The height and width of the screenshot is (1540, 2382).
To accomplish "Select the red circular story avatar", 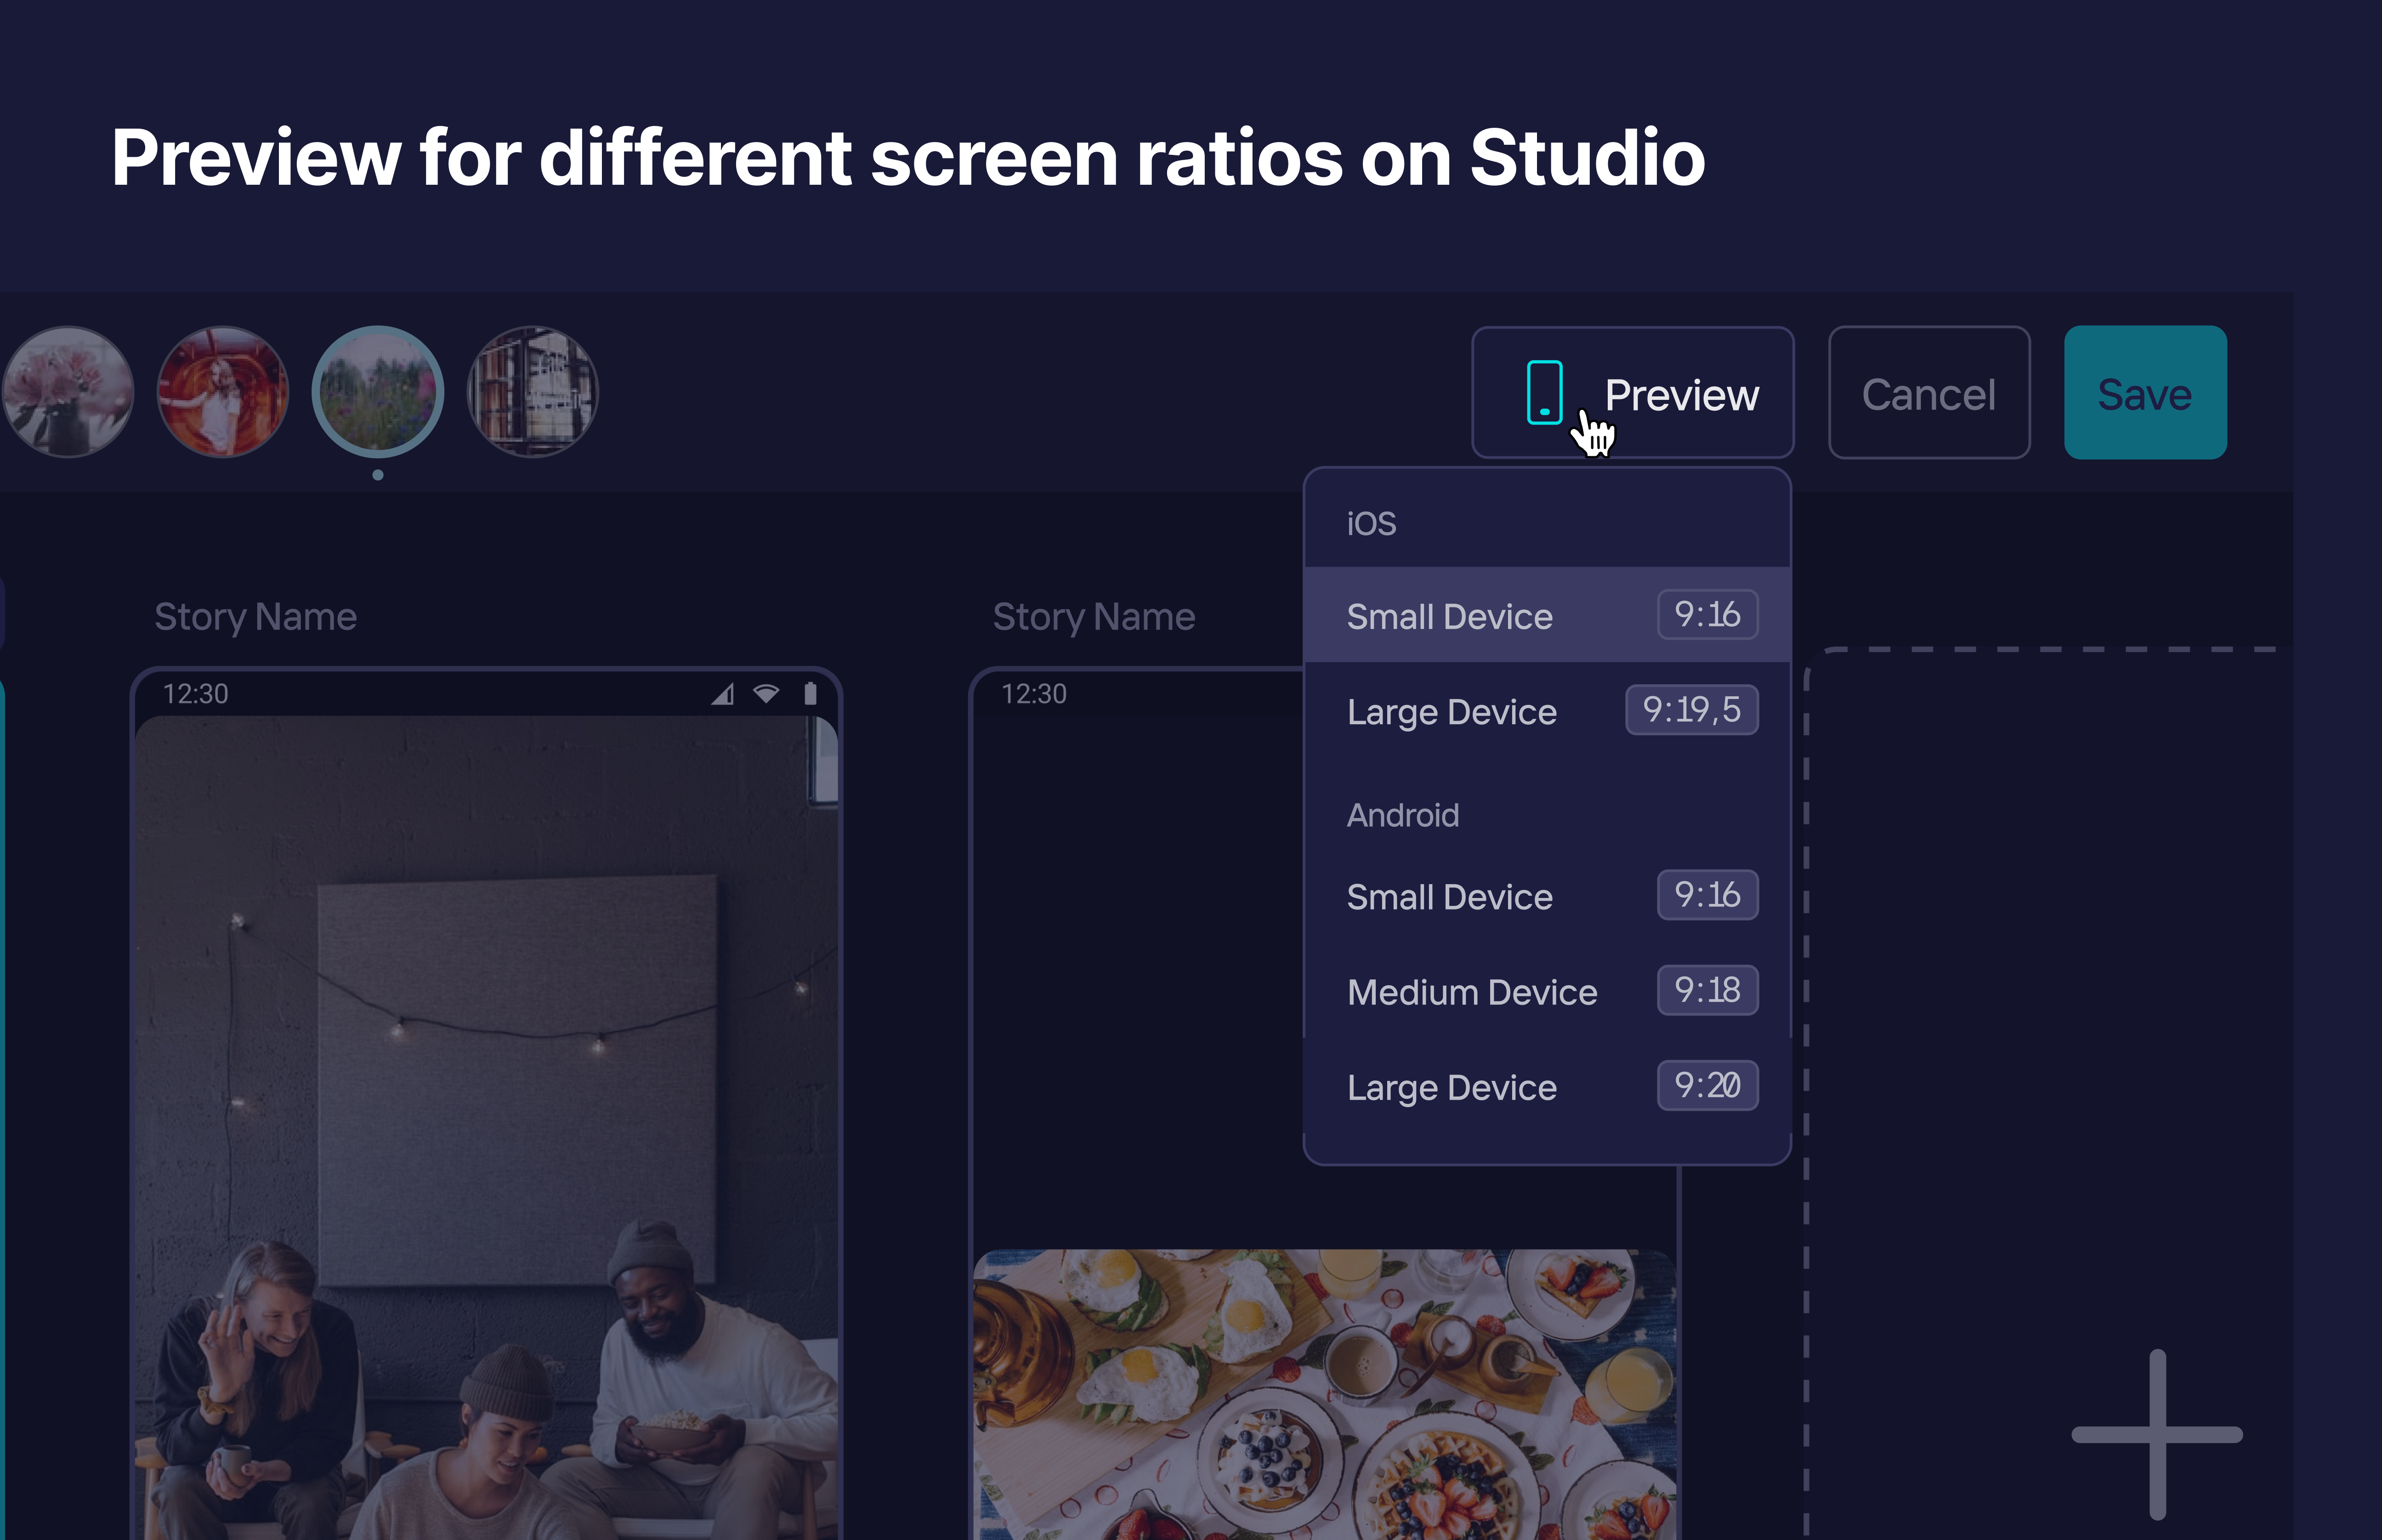I will point(223,392).
